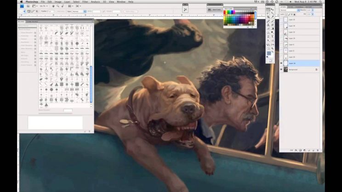Select the Eyedropper tool
342x192 pixels.
coord(273,17)
